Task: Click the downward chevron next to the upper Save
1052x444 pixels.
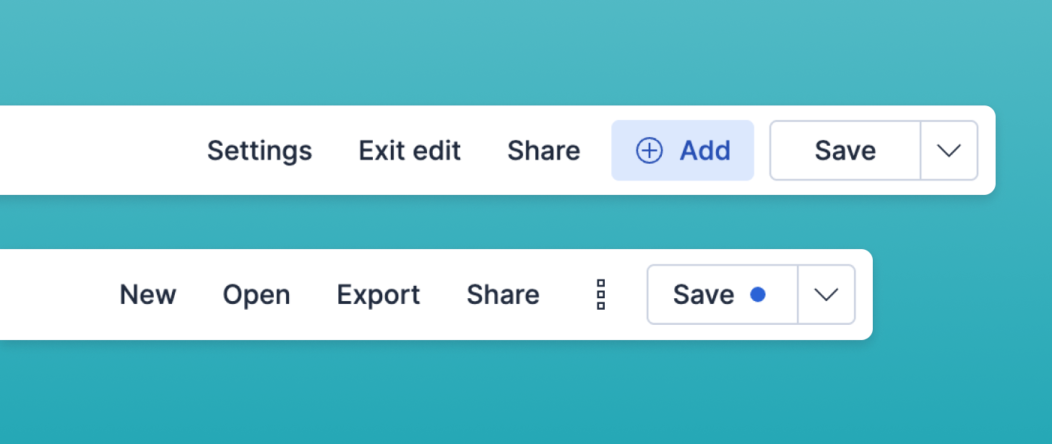Action: pos(948,151)
